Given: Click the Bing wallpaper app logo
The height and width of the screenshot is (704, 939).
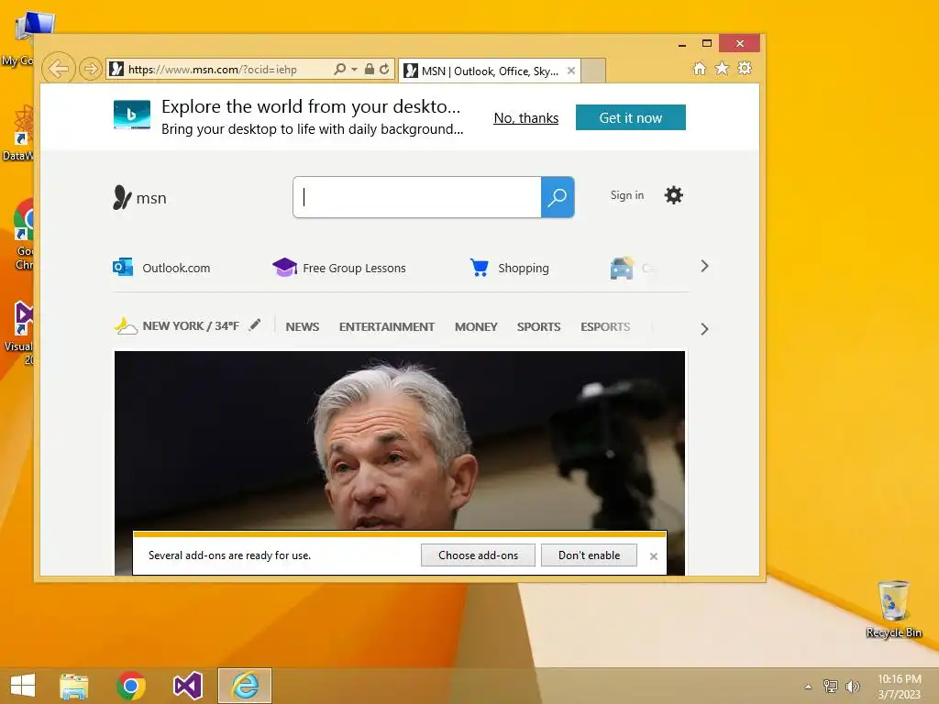Looking at the screenshot, I should (132, 115).
